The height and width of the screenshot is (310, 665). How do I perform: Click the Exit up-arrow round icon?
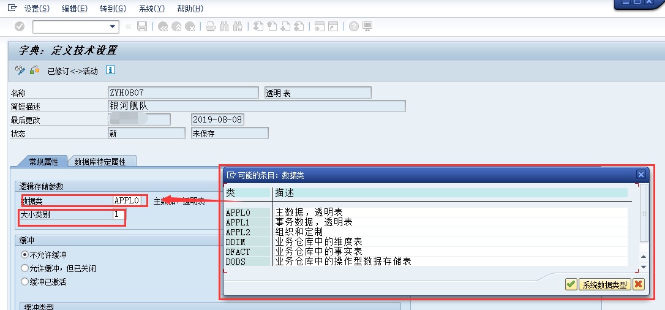(x=176, y=27)
